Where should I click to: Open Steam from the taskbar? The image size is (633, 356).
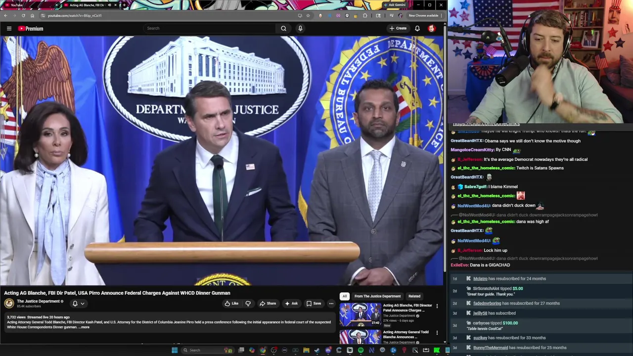[x=317, y=350]
